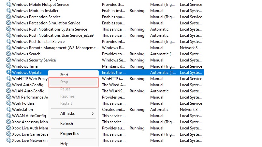262x147 pixels.
Task: Click the Work Folders service gear icon
Action: [8, 103]
